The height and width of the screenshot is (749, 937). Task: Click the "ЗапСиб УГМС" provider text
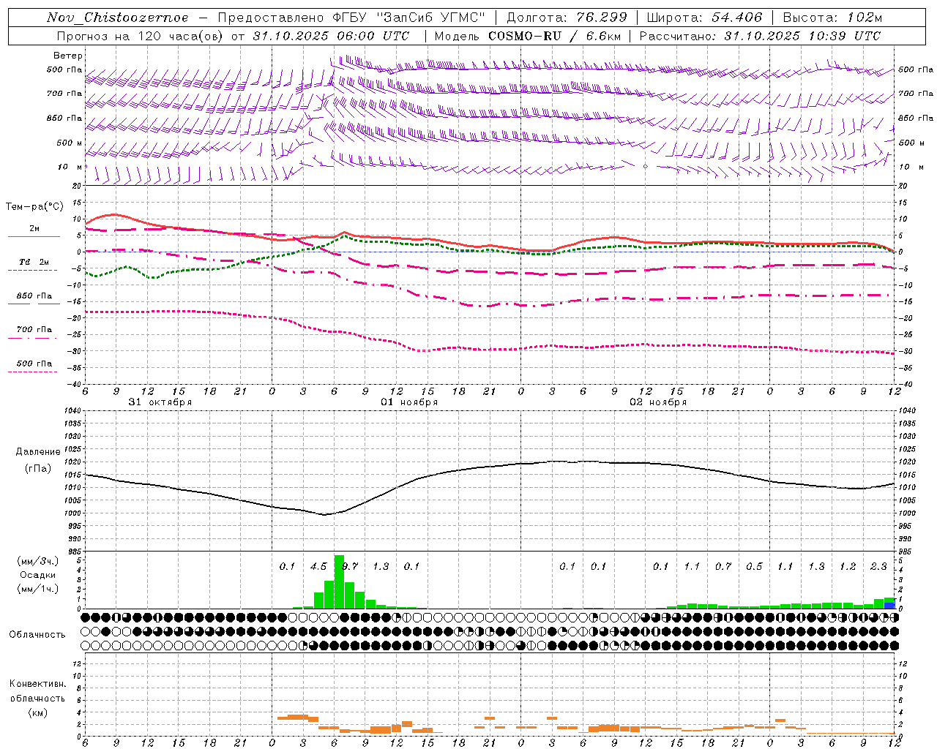pos(430,18)
